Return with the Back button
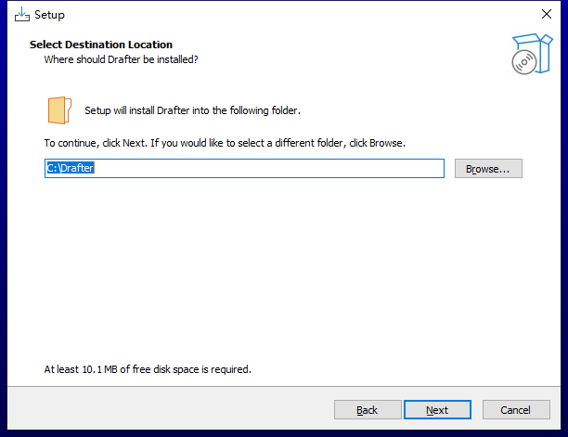This screenshot has height=437, width=568. pyautogui.click(x=368, y=410)
